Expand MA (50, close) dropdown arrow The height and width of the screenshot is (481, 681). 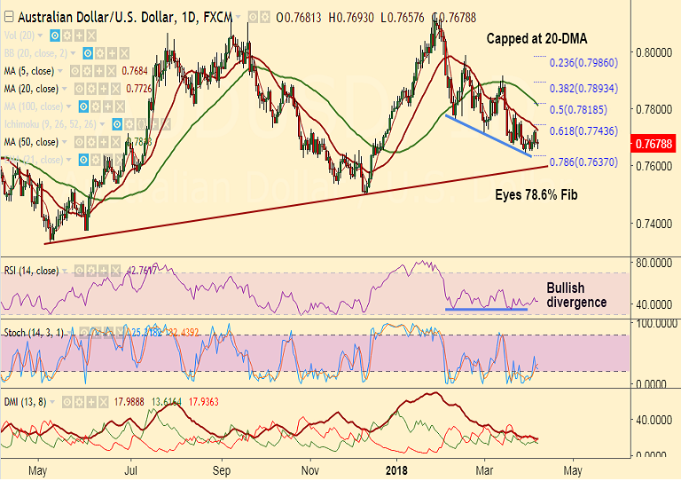click(x=64, y=142)
